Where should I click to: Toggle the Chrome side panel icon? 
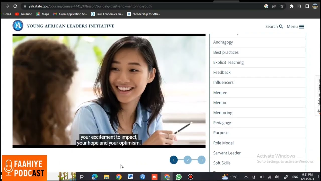[307, 6]
